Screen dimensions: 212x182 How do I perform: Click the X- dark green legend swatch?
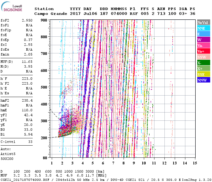[x=204, y=63]
